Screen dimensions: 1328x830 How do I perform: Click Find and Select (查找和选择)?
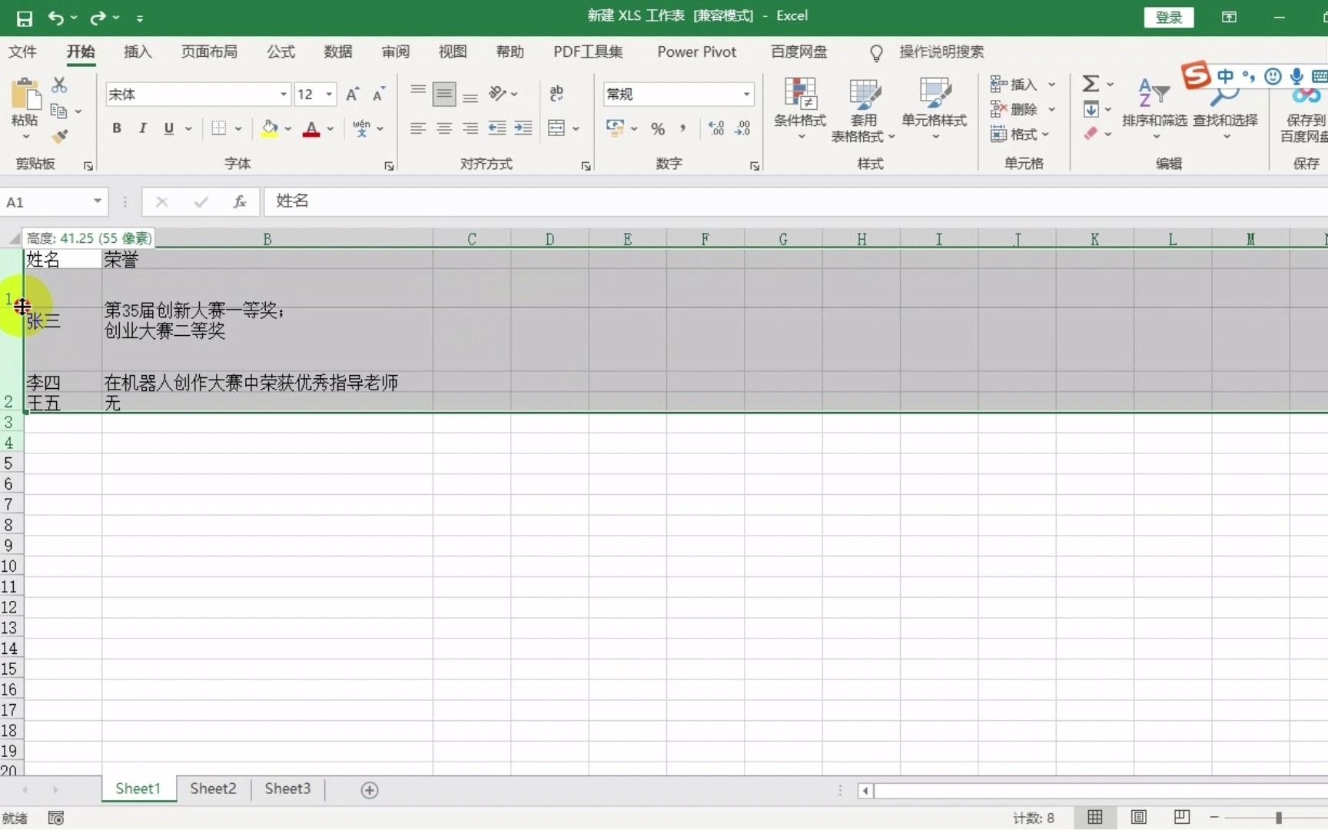pos(1225,108)
